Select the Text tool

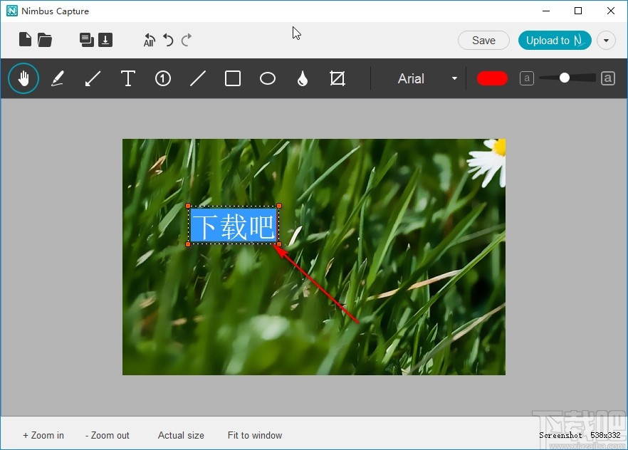(x=128, y=78)
